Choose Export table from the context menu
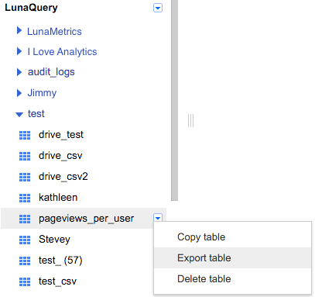This screenshot has width=315, height=297. 232,258
